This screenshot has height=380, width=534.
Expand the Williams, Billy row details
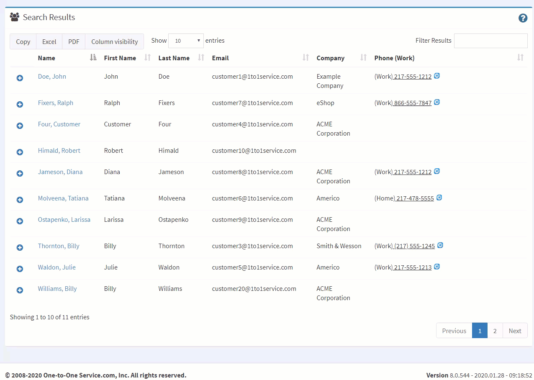20,290
